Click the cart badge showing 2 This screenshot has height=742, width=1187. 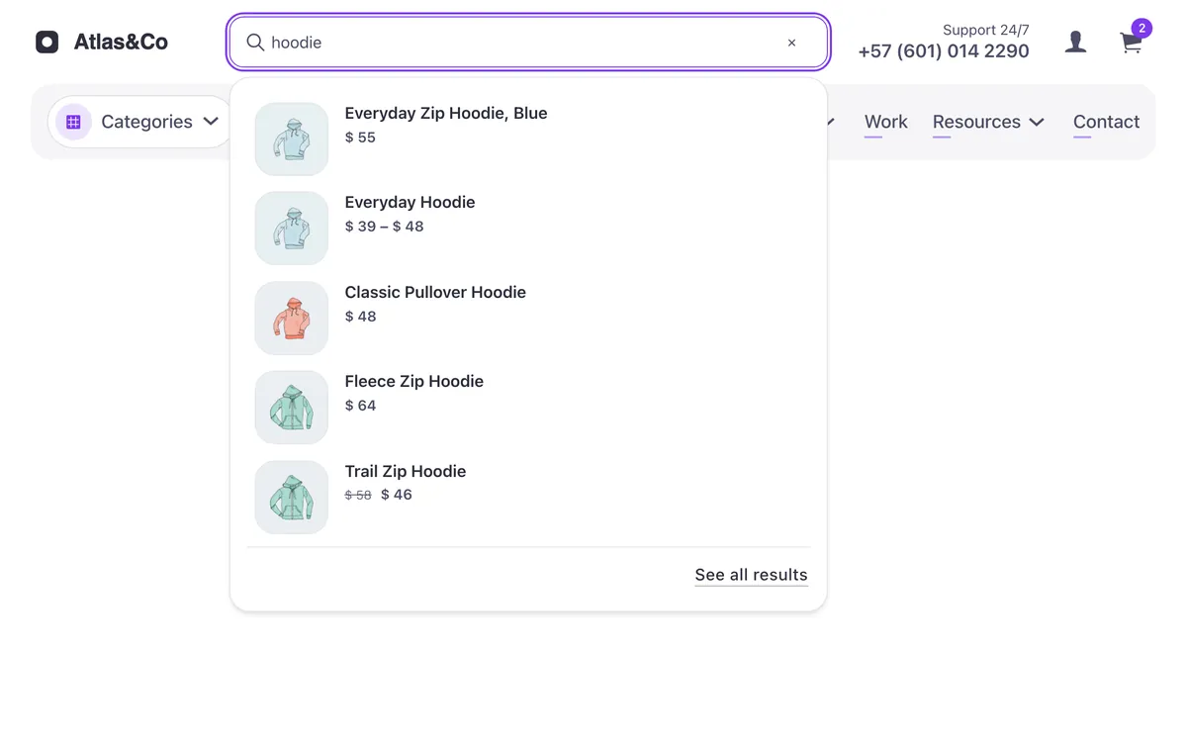point(1141,28)
